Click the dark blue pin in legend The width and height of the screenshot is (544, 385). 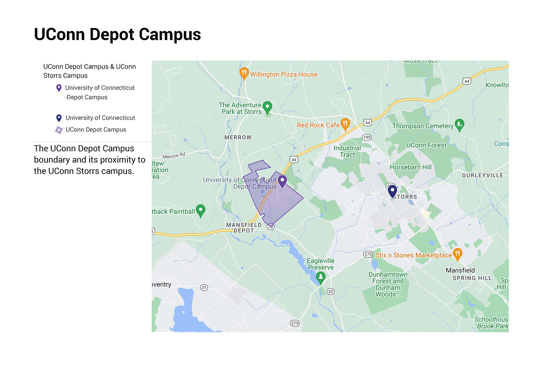tap(59, 118)
